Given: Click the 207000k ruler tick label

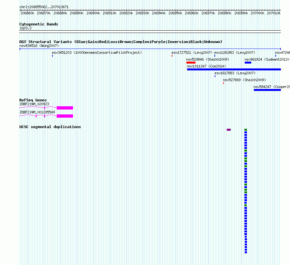Looking at the screenshot, I should pos(257,13).
